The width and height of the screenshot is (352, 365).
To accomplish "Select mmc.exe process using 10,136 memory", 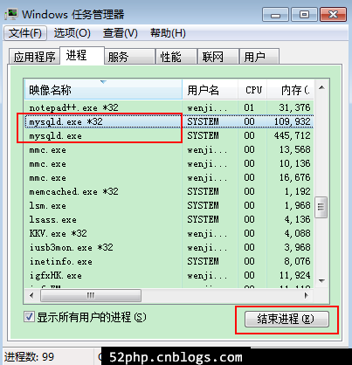I will [x=169, y=163].
